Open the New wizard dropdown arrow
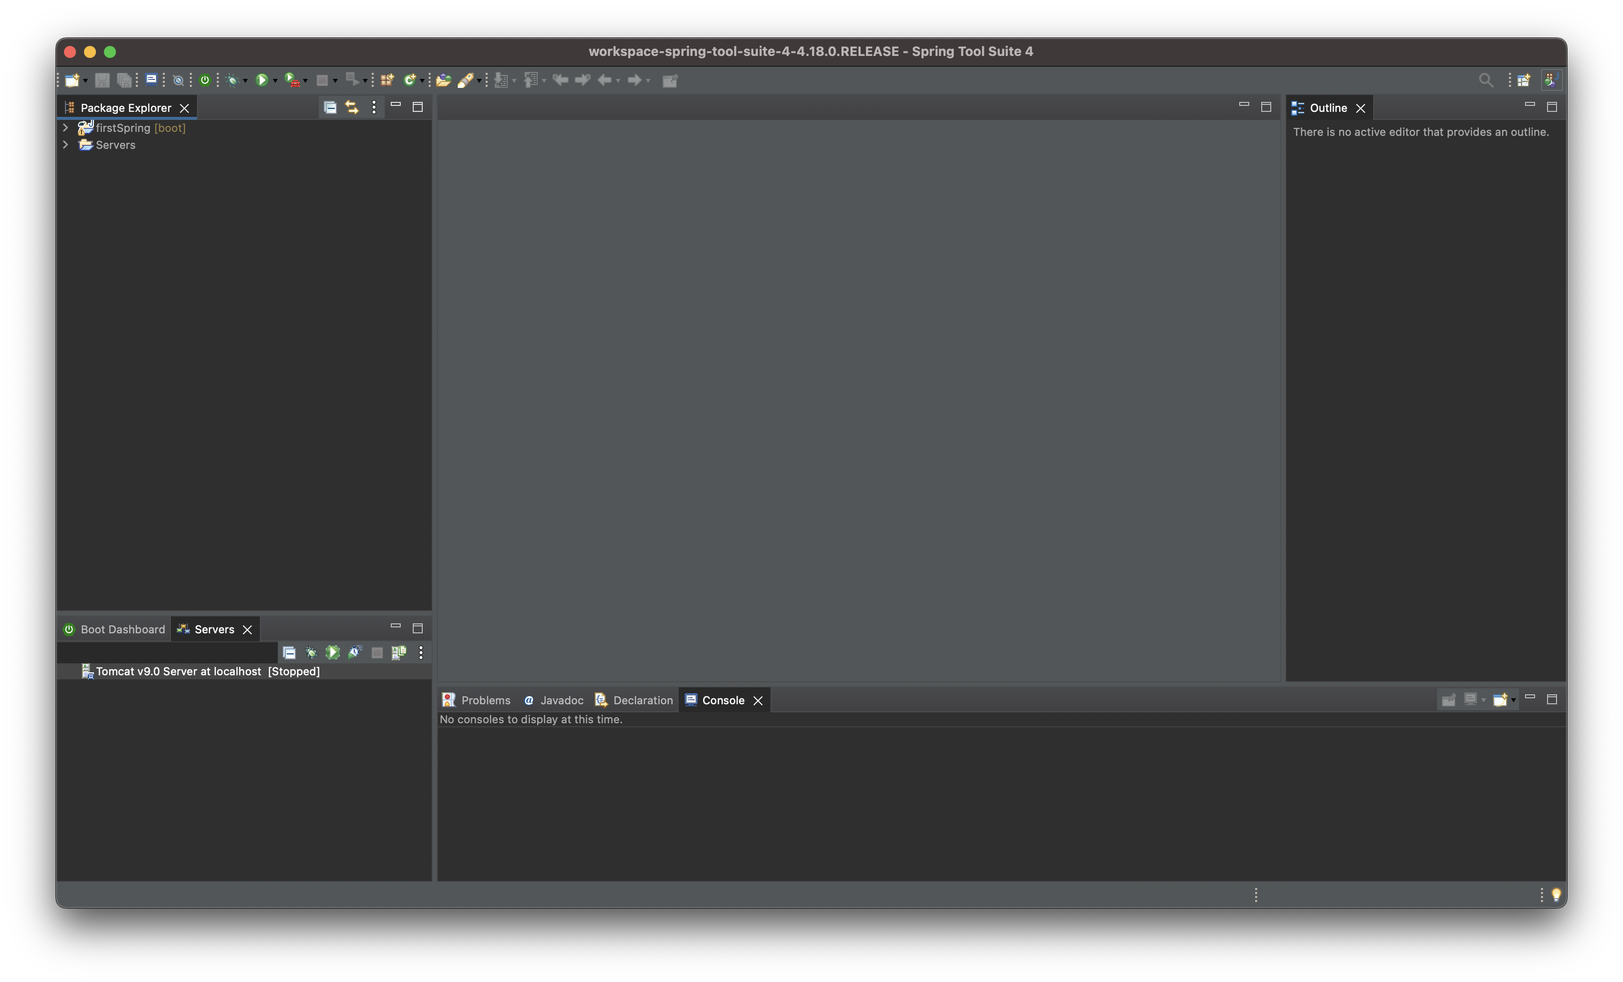 coord(85,81)
